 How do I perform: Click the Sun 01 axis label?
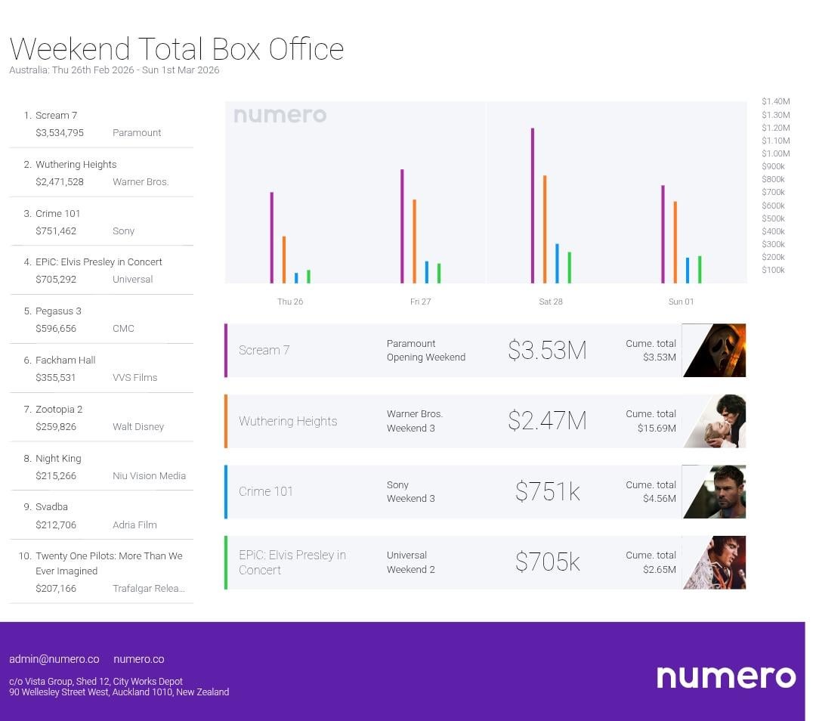pos(681,302)
